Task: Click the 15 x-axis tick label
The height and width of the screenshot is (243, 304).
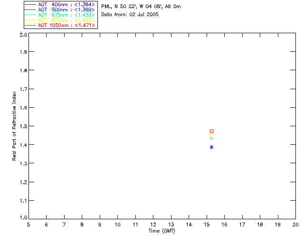Action: (x=207, y=224)
